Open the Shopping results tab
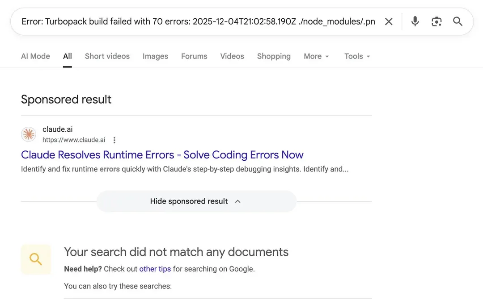The width and height of the screenshot is (483, 304). pyautogui.click(x=274, y=56)
